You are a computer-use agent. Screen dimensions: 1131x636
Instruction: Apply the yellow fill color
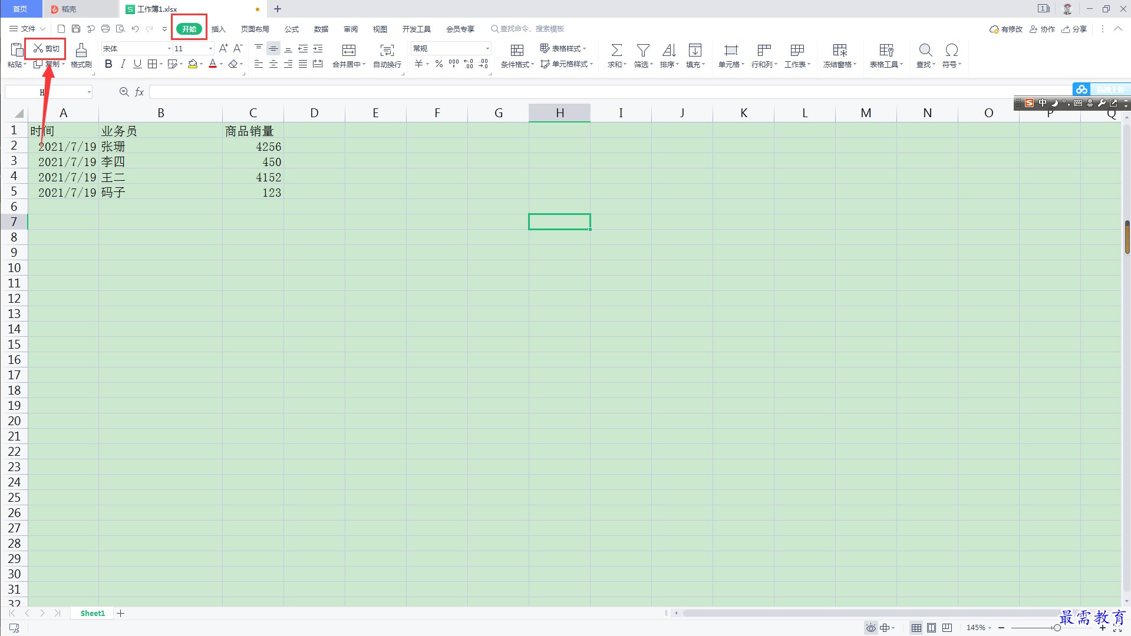pos(193,64)
